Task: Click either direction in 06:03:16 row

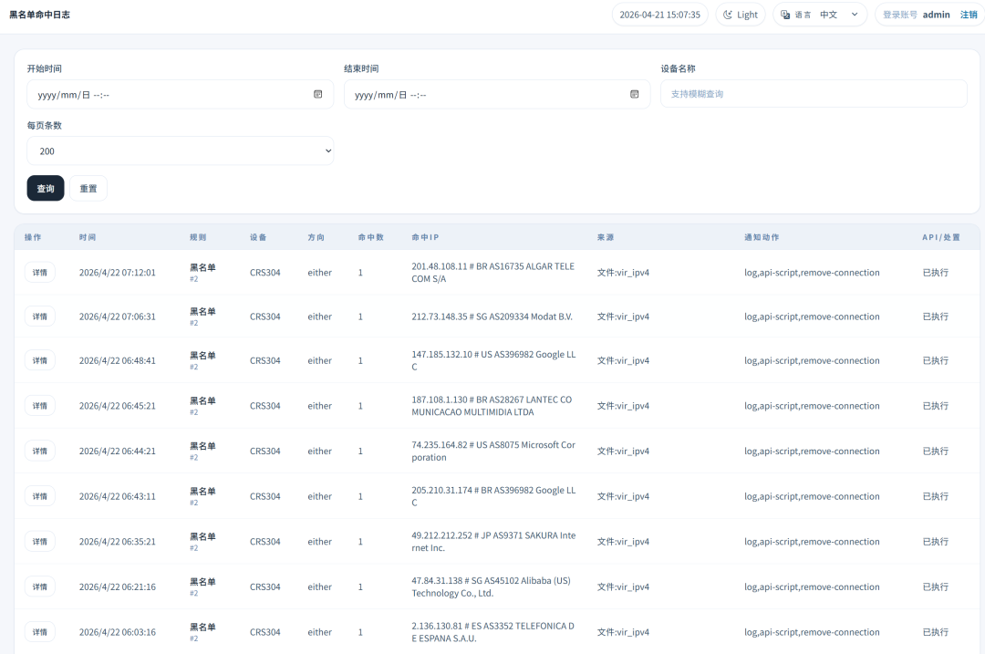Action: click(x=320, y=631)
